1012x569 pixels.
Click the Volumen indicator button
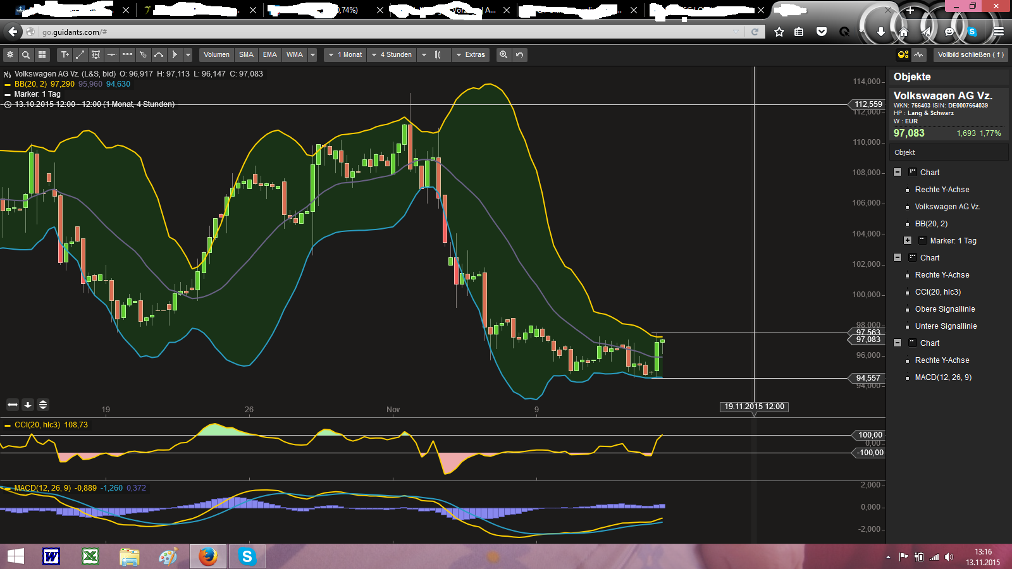point(216,55)
